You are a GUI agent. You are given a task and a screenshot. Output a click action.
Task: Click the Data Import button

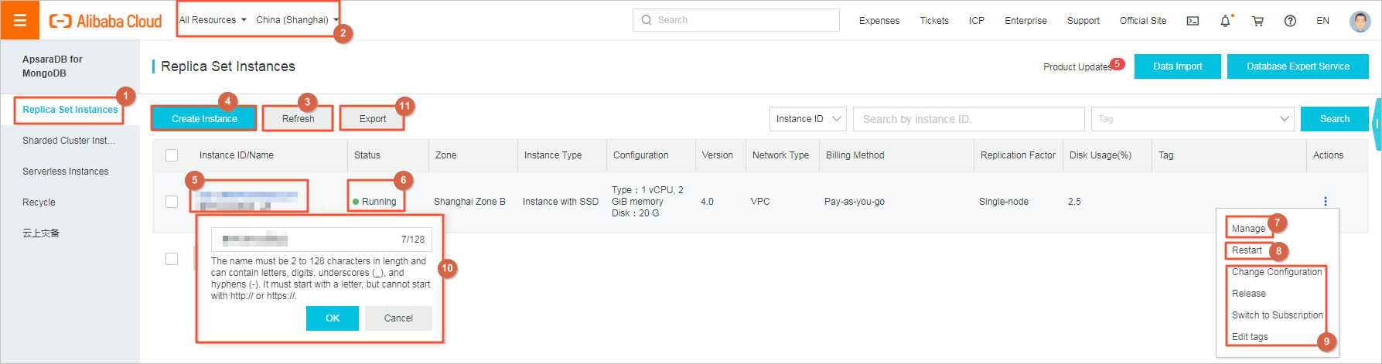coord(1178,66)
